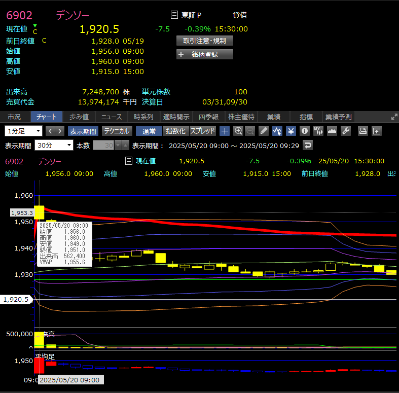Open the テクニカル settings button
This screenshot has height=393, width=399.
click(117, 131)
